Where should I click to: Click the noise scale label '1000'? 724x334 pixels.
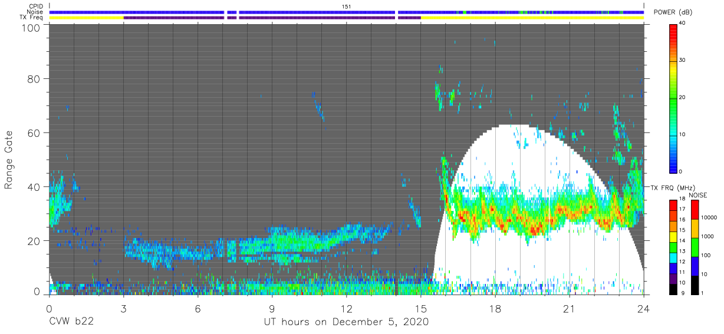[x=707, y=236]
